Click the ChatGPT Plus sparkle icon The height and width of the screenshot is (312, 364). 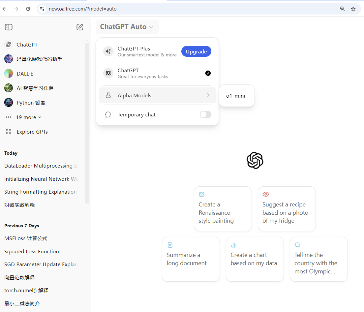tap(108, 51)
